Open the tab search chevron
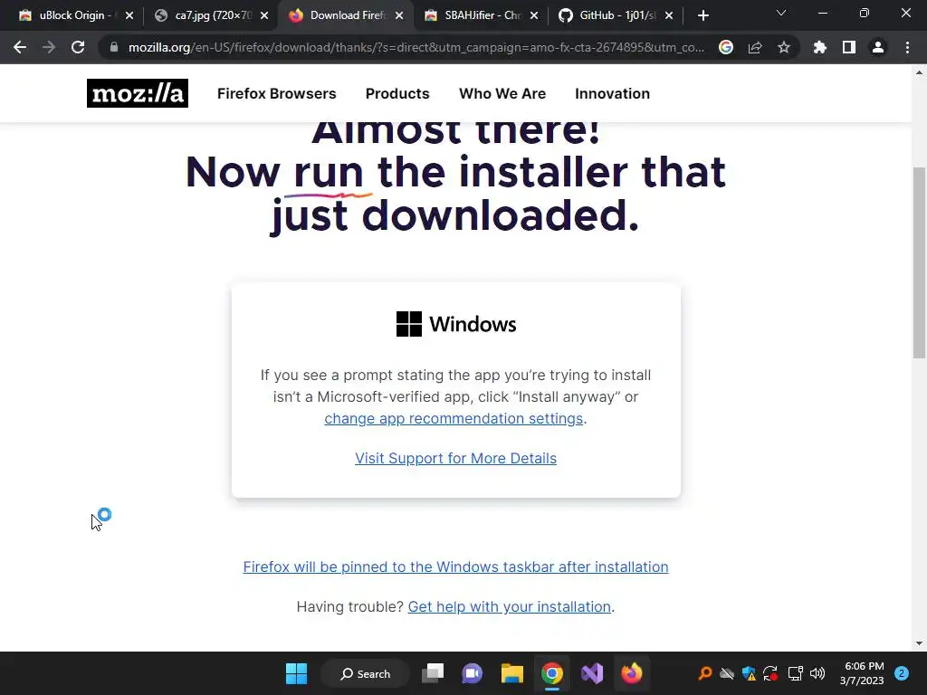Viewport: 927px width, 695px height. click(781, 13)
